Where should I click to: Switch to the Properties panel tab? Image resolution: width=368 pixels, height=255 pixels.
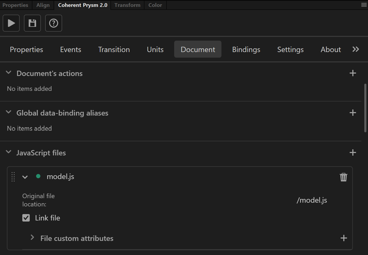click(x=15, y=5)
